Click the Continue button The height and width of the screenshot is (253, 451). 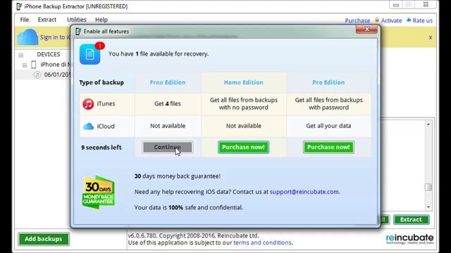[x=168, y=147]
